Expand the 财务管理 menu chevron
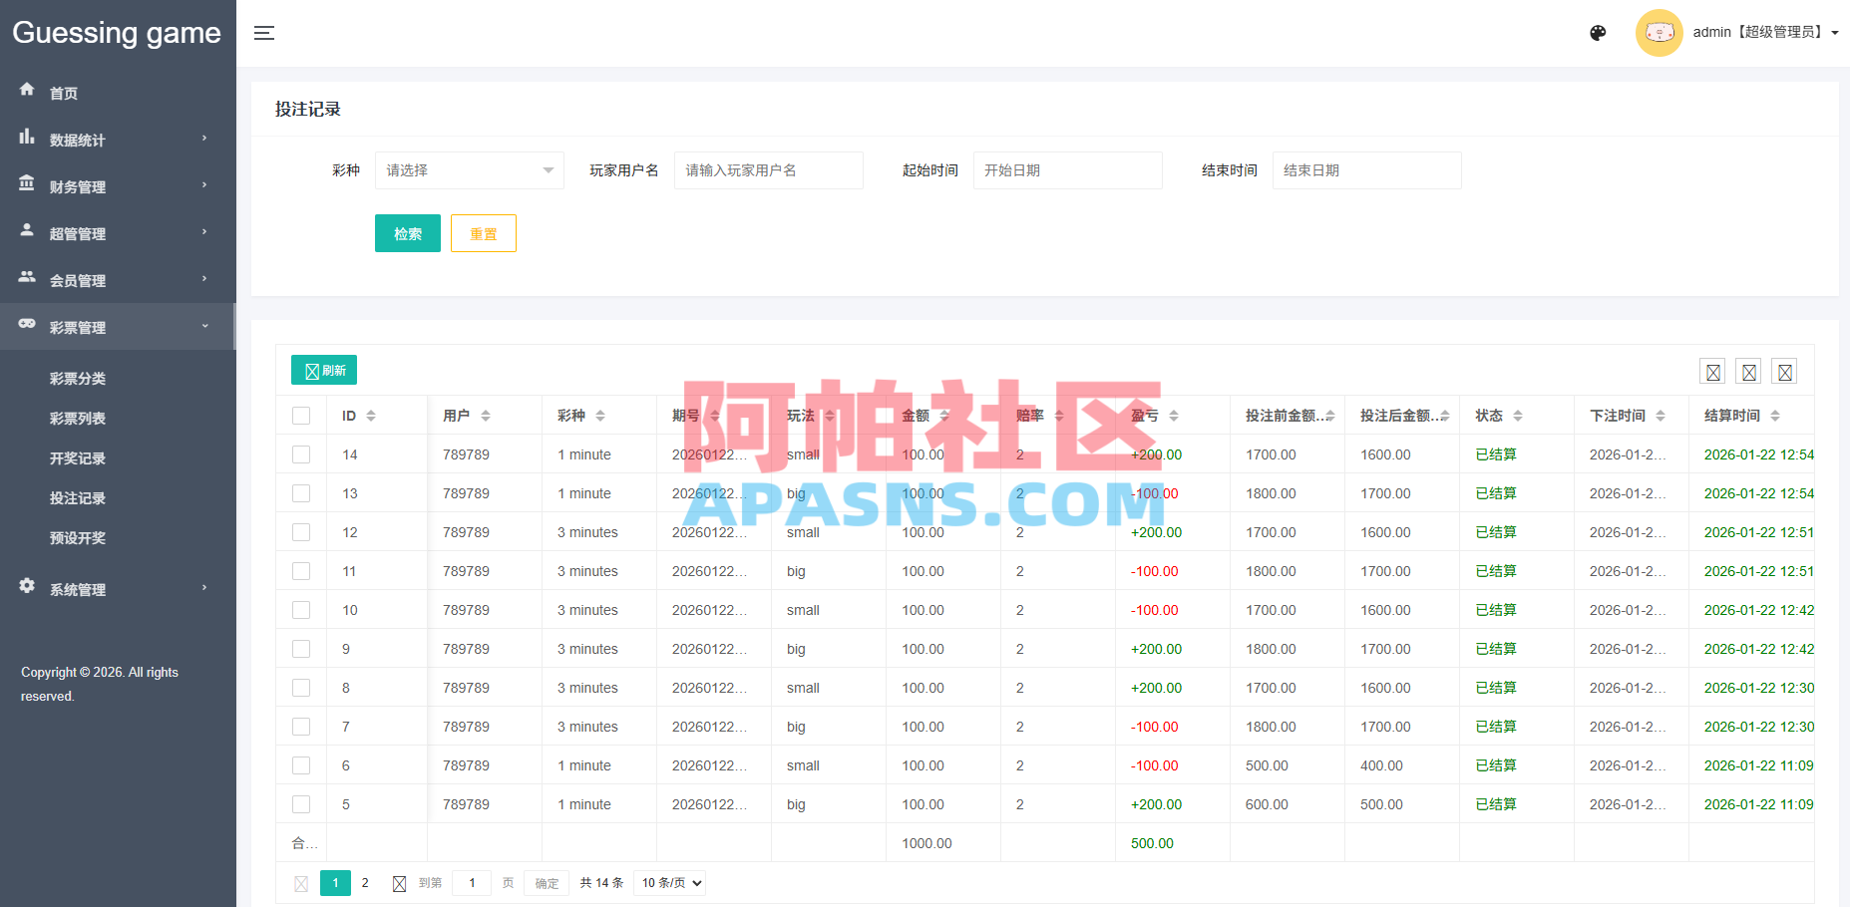Image resolution: width=1850 pixels, height=907 pixels. pos(204,185)
